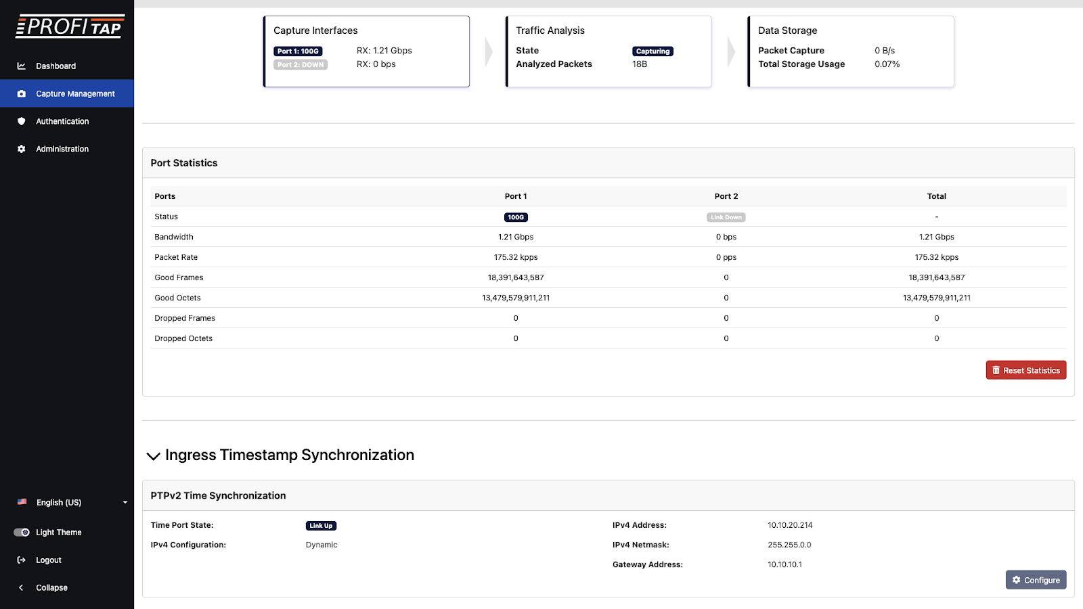
Task: Click the Port 2: DOWN badge
Action: pyautogui.click(x=301, y=65)
